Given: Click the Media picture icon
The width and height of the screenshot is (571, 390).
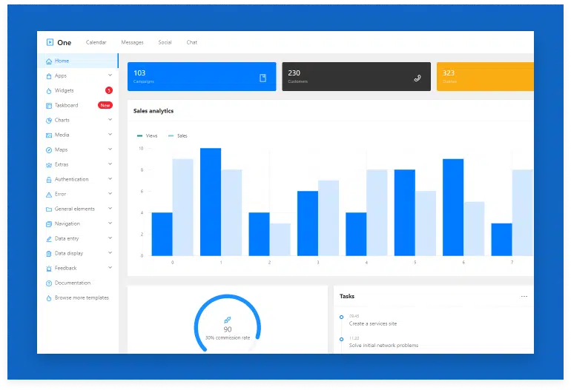Looking at the screenshot, I should tap(49, 135).
